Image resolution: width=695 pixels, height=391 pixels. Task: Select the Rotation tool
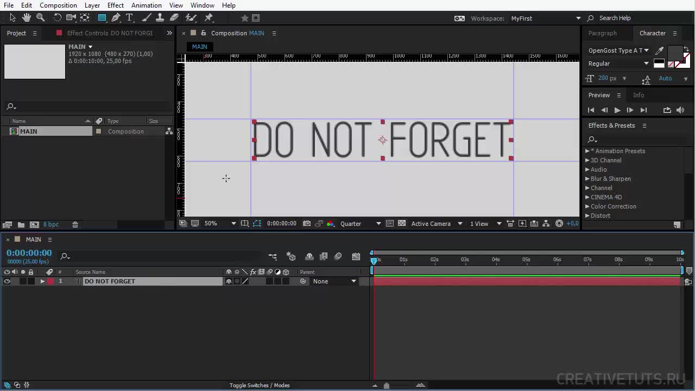(57, 18)
